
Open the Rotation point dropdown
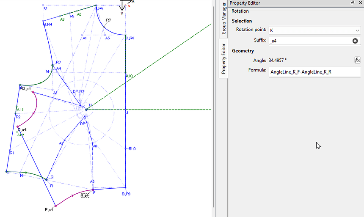[314, 30]
